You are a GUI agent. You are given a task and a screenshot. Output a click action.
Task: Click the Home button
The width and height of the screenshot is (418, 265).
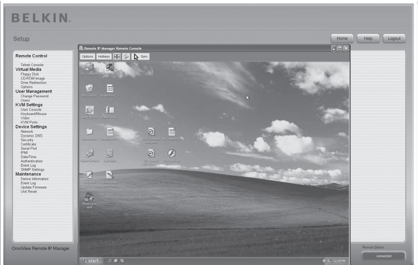tap(342, 38)
